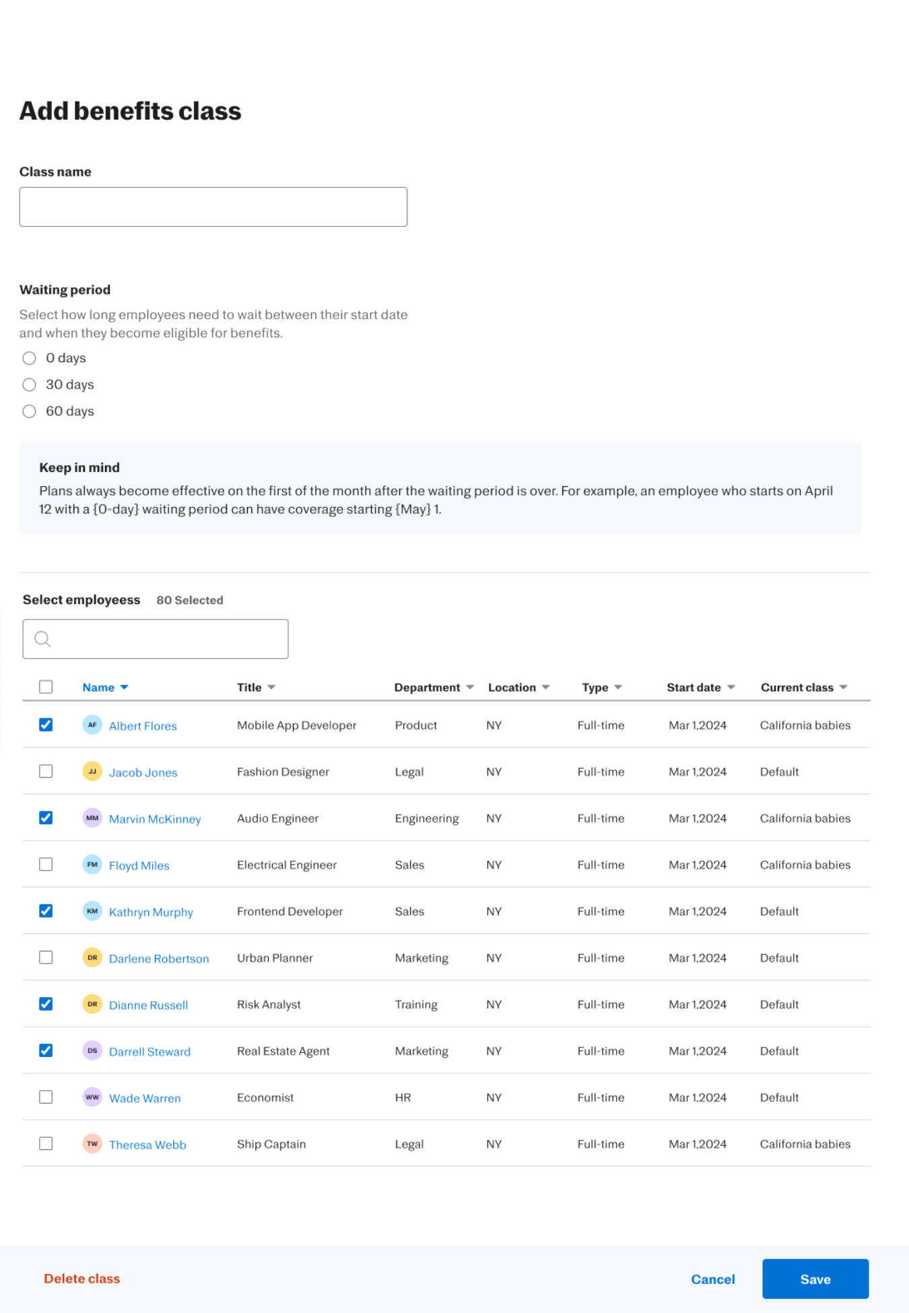Click Floyd Miles's FM avatar
909x1313 pixels.
pyautogui.click(x=92, y=865)
